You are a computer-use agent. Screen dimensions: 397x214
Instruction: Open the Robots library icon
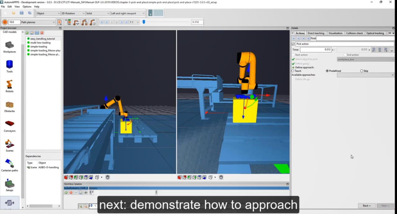[x=9, y=84]
